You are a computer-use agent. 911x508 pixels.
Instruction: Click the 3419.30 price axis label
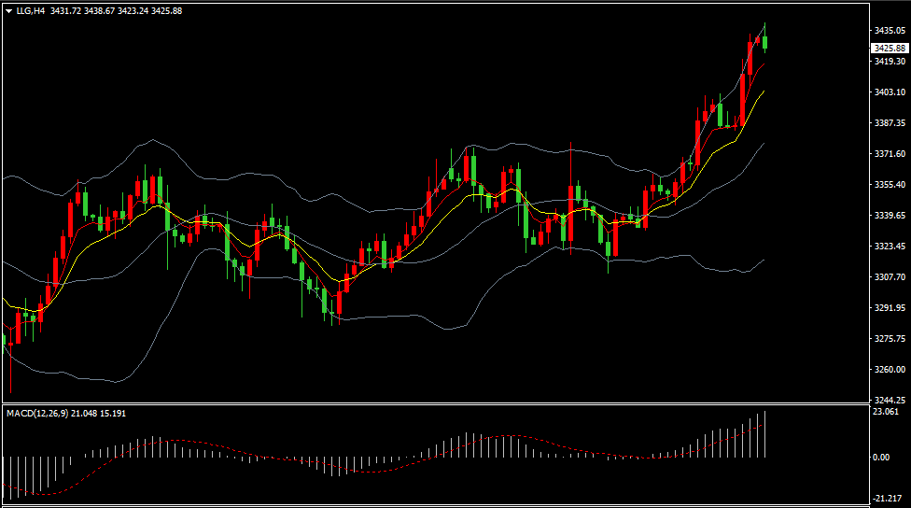[890, 61]
